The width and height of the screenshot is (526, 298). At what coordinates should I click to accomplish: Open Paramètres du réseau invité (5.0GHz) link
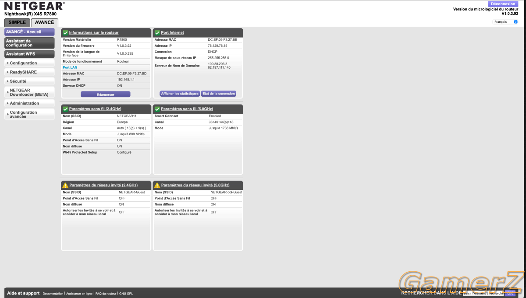(x=195, y=185)
